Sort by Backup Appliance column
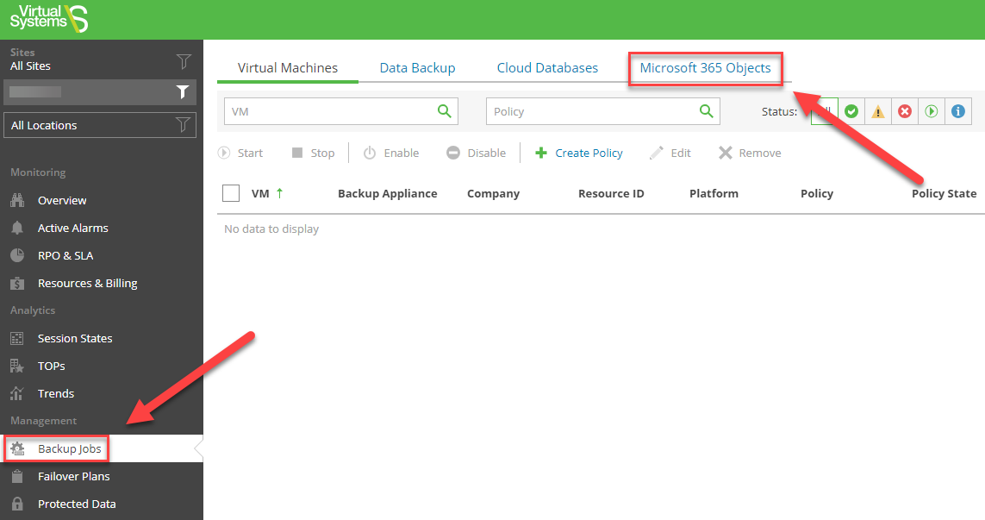The image size is (985, 520). tap(388, 194)
